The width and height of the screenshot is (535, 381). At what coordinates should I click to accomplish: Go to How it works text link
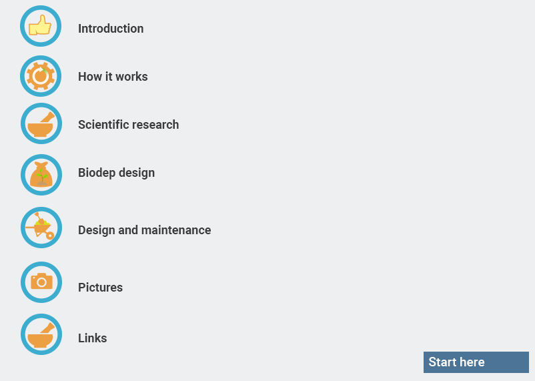[113, 77]
